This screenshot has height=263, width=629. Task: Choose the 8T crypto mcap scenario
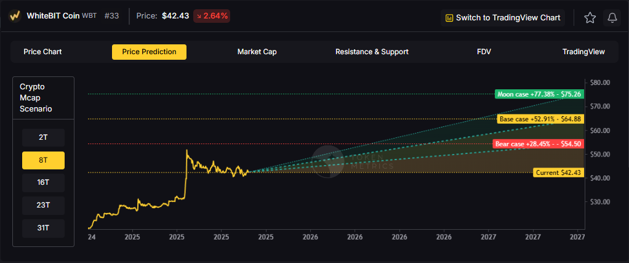point(43,160)
